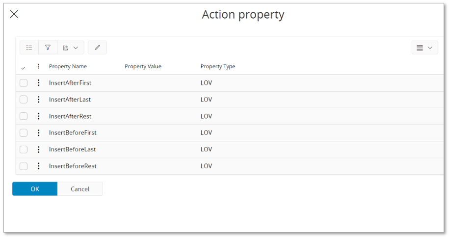The image size is (449, 237).
Task: Open the filter funnel icon
Action: pos(48,48)
